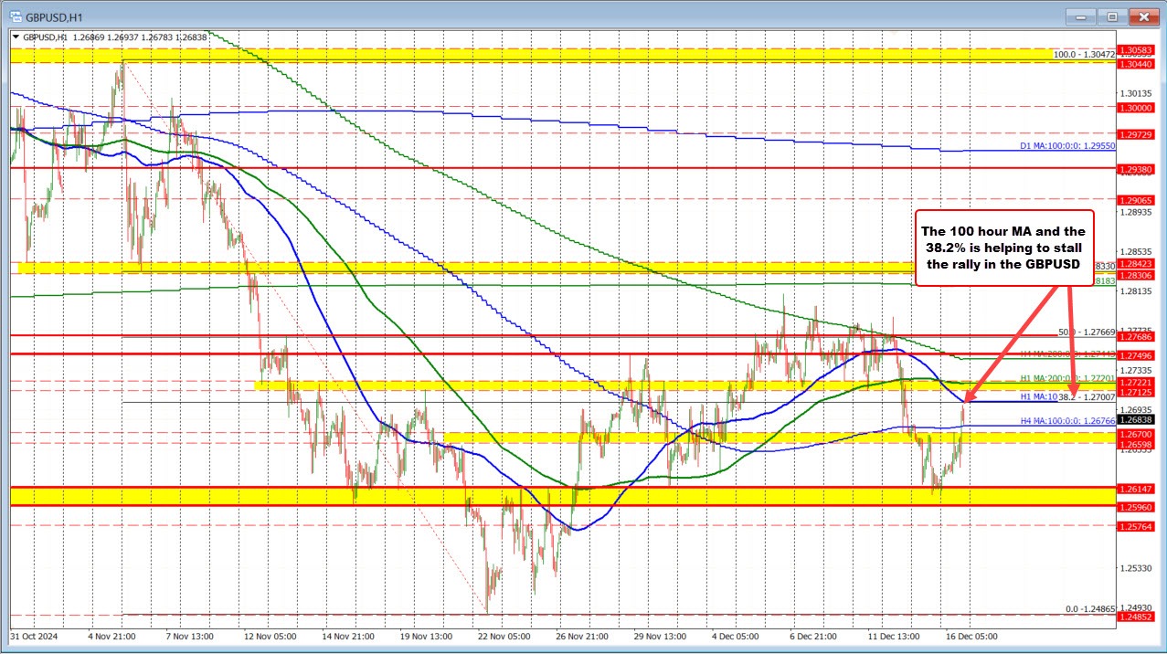This screenshot has height=654, width=1167.
Task: Click the 50.0 - 1.27669 Fibonacci level
Action: pyautogui.click(x=1087, y=331)
